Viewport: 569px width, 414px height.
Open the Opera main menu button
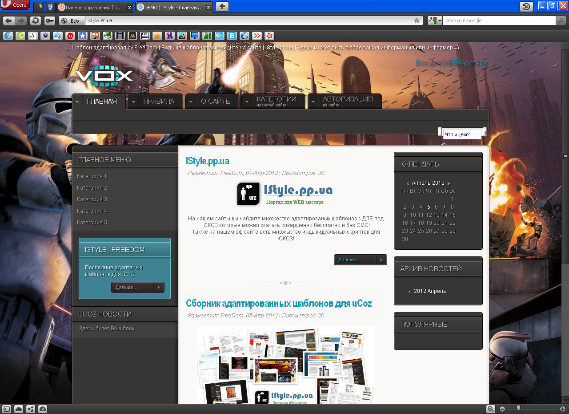pos(15,5)
